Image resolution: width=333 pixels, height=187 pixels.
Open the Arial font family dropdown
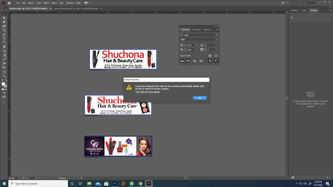(x=216, y=35)
